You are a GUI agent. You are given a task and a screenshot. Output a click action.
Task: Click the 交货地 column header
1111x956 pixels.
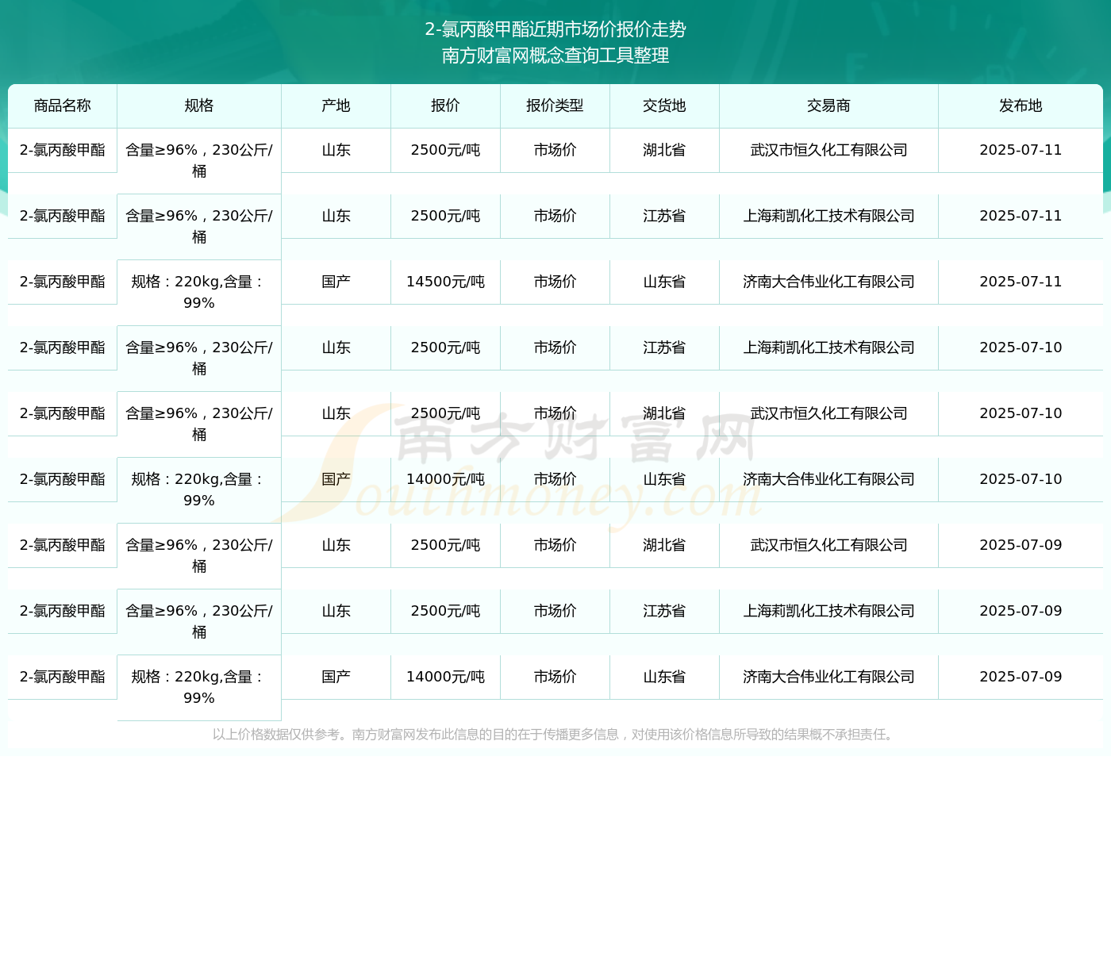click(x=664, y=106)
